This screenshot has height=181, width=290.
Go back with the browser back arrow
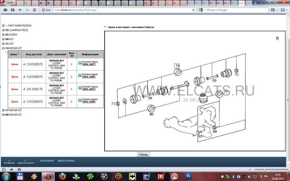point(20,10)
